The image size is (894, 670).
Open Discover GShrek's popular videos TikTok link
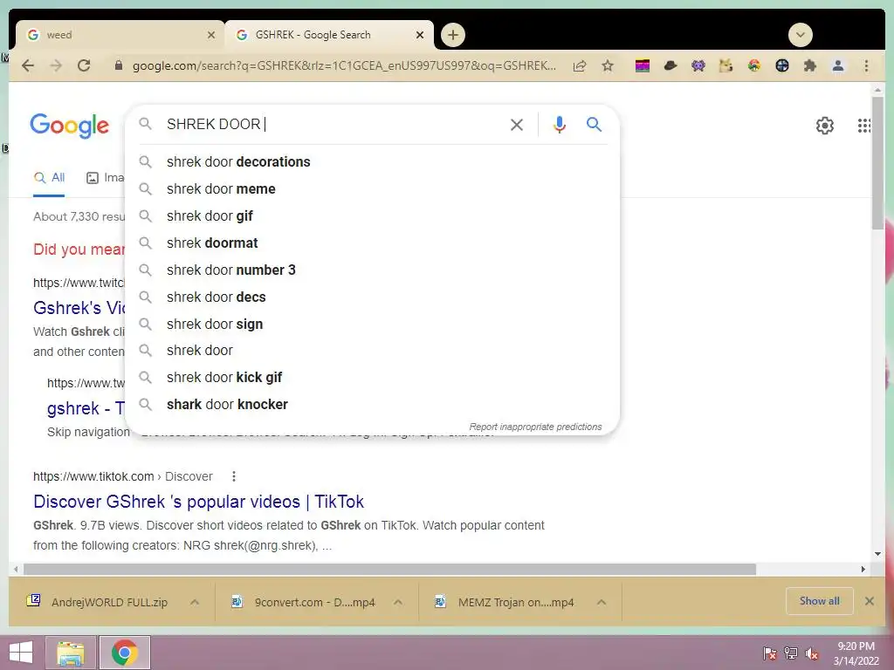point(198,502)
